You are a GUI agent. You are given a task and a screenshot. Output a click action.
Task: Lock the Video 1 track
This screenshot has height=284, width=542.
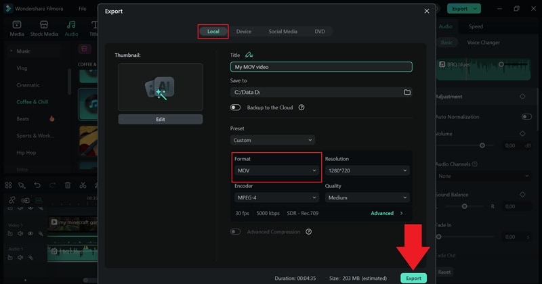(10, 233)
